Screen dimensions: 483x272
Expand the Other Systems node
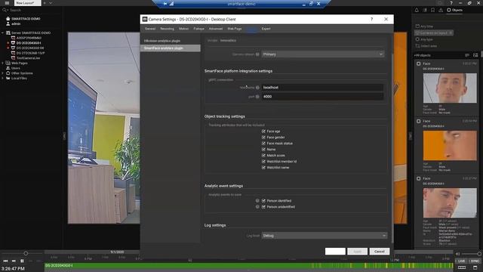coord(3,73)
